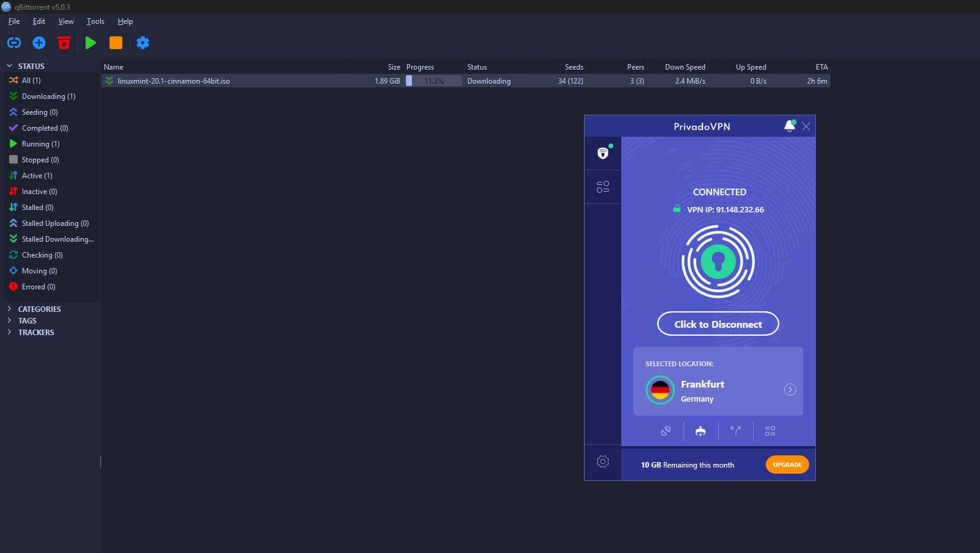
Task: Click the VPN settings gear icon
Action: point(603,462)
